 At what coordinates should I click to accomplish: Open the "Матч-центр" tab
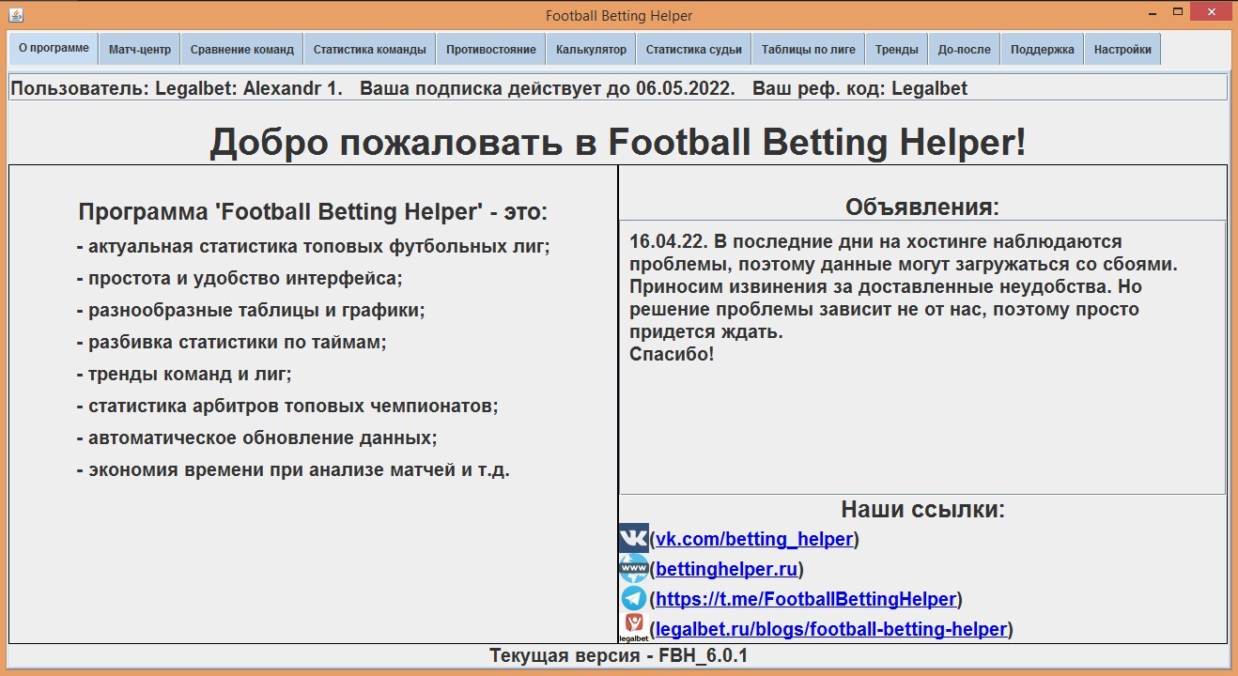[x=140, y=50]
